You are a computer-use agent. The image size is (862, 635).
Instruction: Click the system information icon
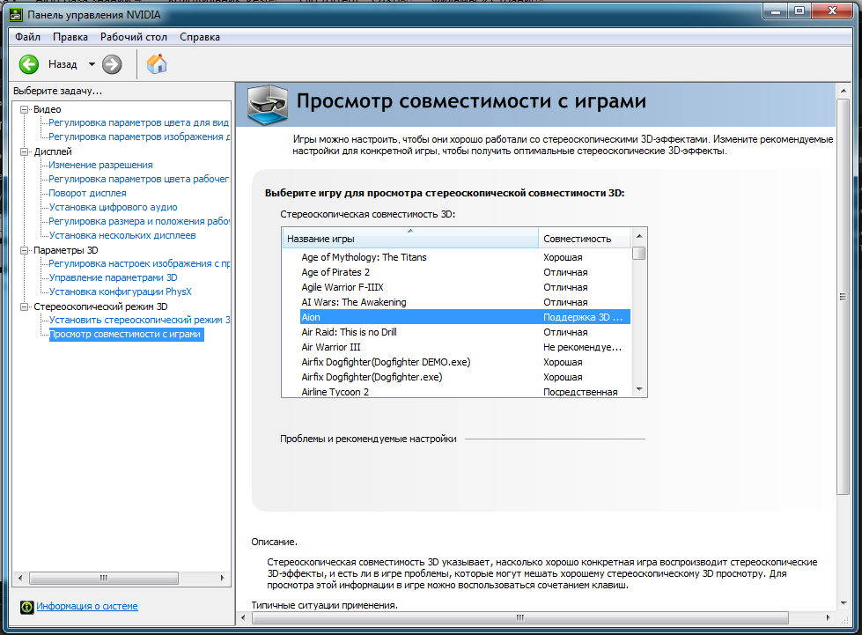[x=27, y=607]
